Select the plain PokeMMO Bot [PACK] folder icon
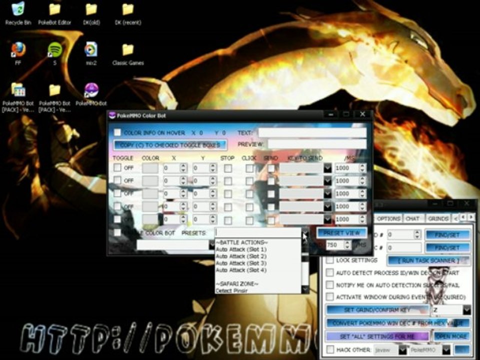The height and width of the screenshot is (360, 480). 55,90
